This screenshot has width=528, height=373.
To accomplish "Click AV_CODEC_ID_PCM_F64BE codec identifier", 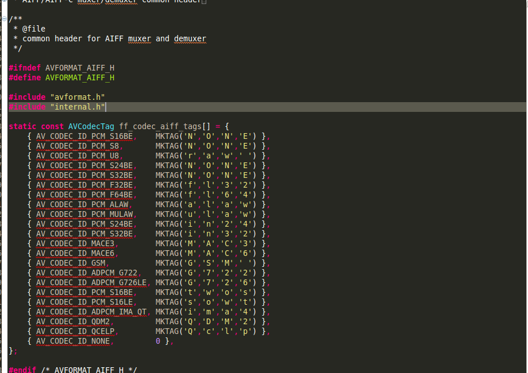I will (x=84, y=195).
